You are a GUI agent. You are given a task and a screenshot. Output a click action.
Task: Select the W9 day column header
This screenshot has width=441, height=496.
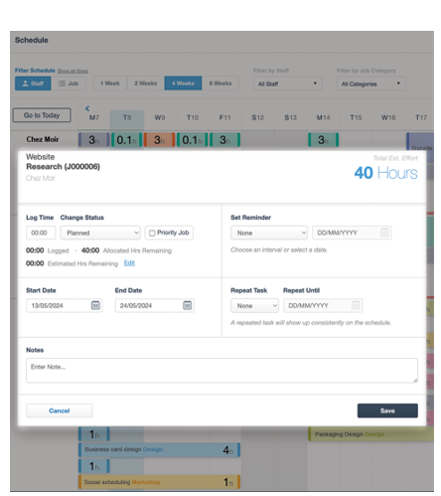(160, 118)
